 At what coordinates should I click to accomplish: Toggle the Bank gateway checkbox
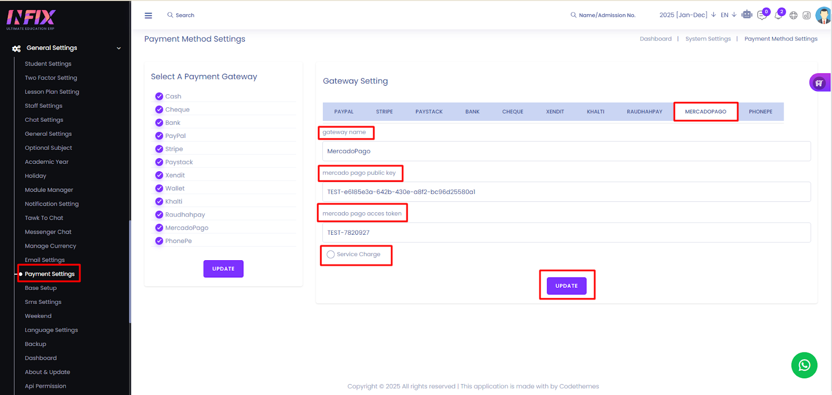tap(159, 123)
